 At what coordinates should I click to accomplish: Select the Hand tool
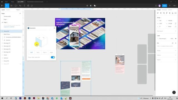coord(28,6)
